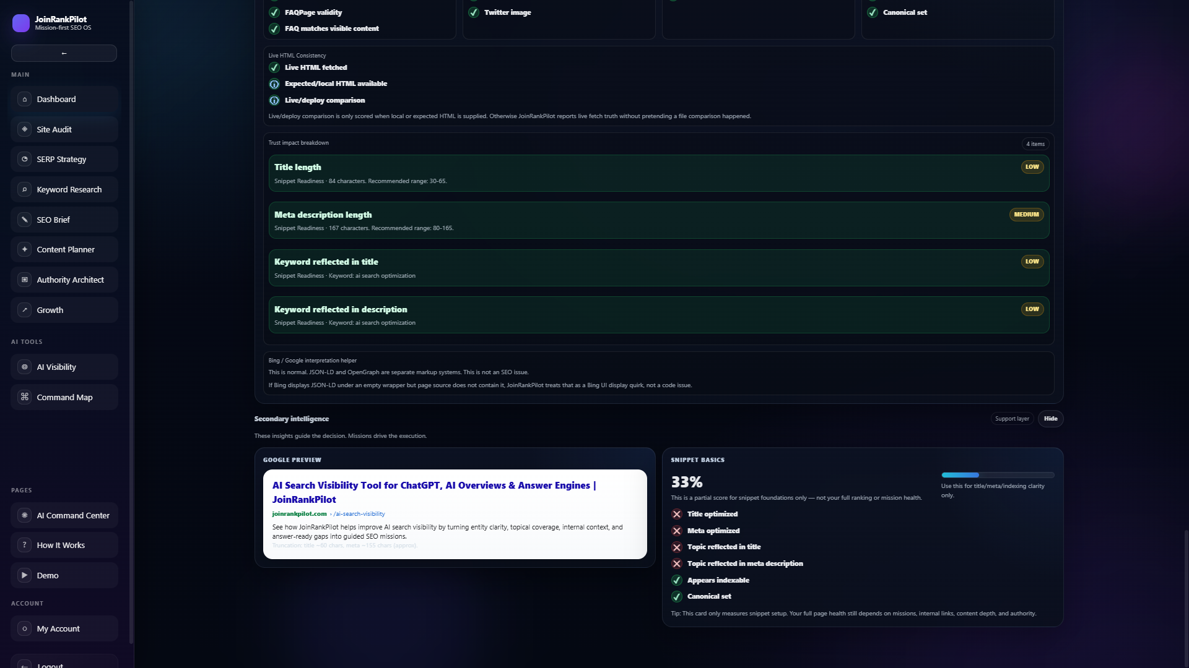Click the Canonical set label in top card
This screenshot has height=668, width=1189.
click(x=905, y=12)
